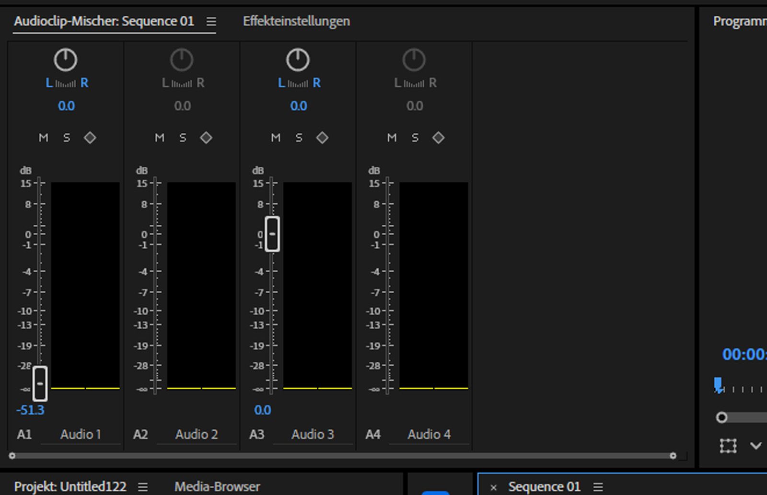767x495 pixels.
Task: Click the A4 track label
Action: point(373,435)
